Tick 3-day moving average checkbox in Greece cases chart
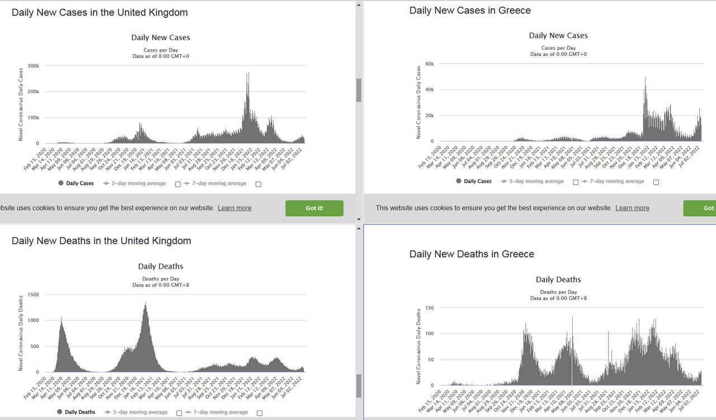Screen dimensions: 716x420 point(576,182)
